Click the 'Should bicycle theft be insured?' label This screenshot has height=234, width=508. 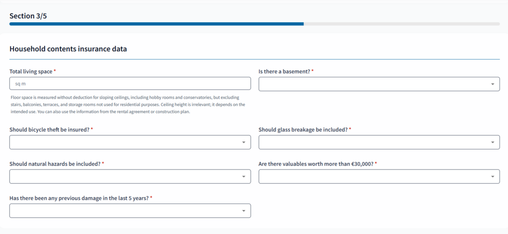pyautogui.click(x=49, y=129)
